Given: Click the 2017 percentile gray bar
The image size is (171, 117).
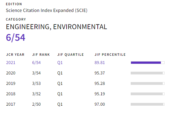Looking at the screenshot, I should (x=148, y=104).
